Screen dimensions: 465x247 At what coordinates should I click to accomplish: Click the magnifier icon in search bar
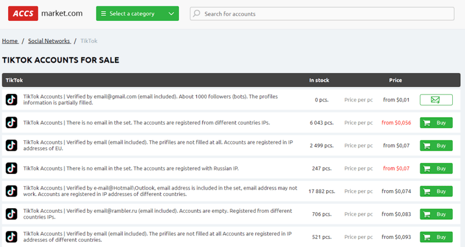click(x=196, y=13)
